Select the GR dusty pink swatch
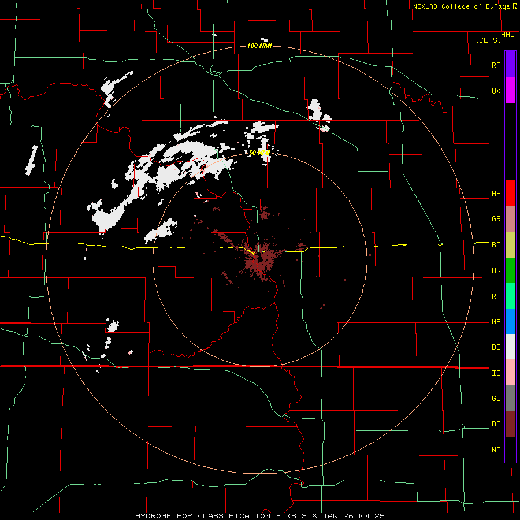Viewport: 520px width, 520px height. click(510, 218)
